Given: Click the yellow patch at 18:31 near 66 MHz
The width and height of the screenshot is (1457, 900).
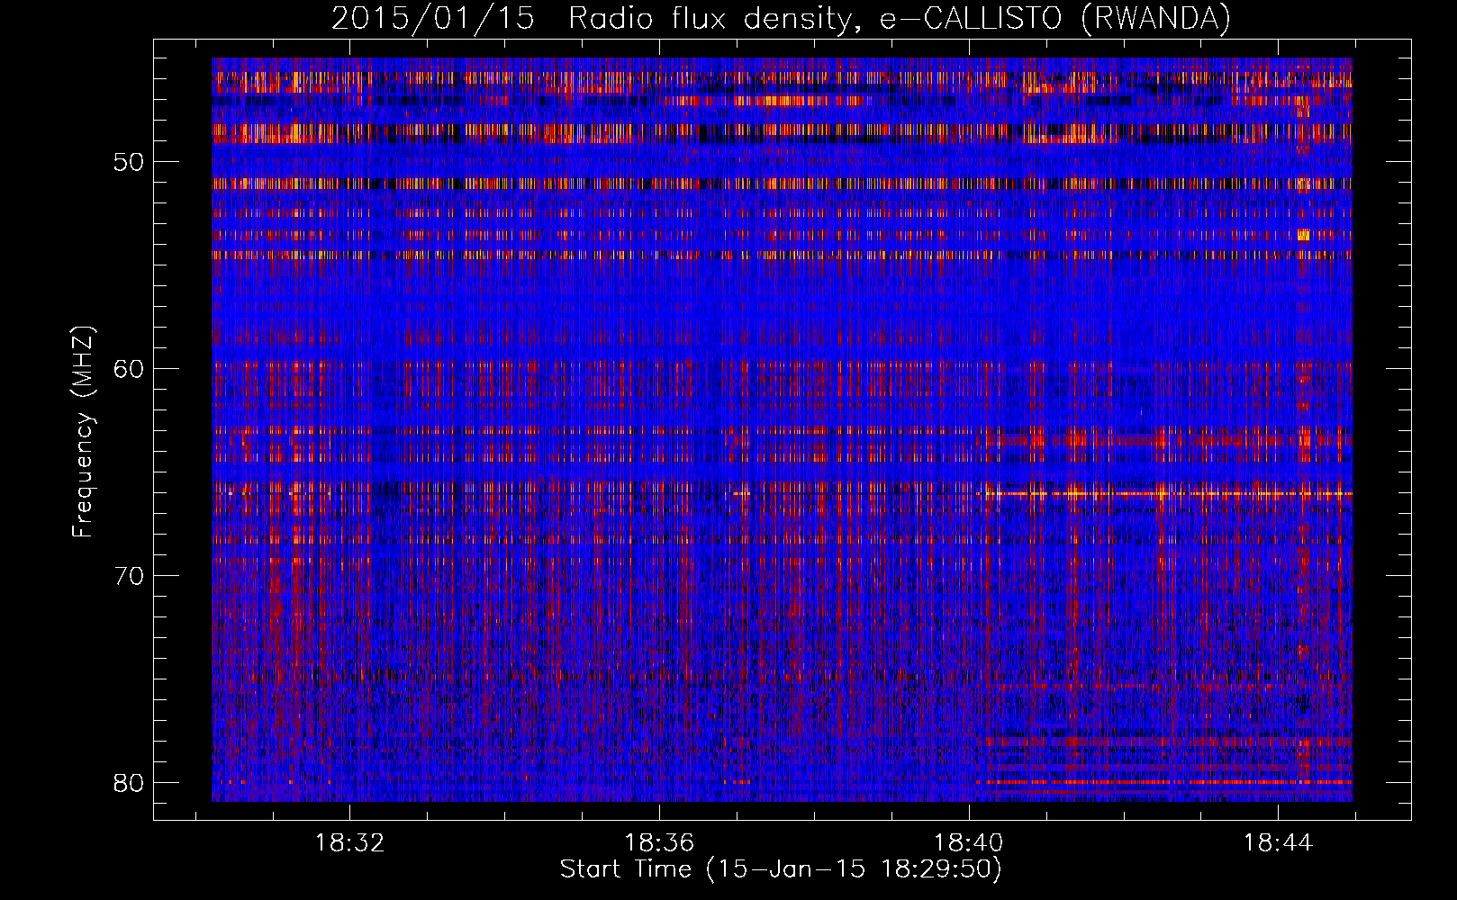Looking at the screenshot, I should [295, 493].
